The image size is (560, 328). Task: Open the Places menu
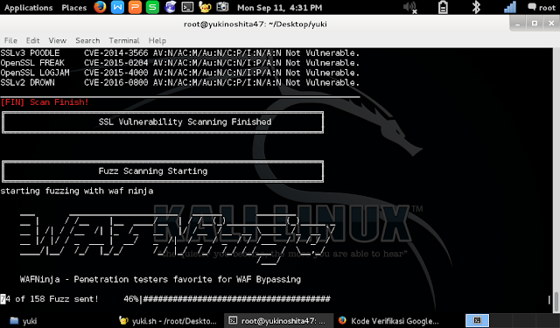coord(73,8)
